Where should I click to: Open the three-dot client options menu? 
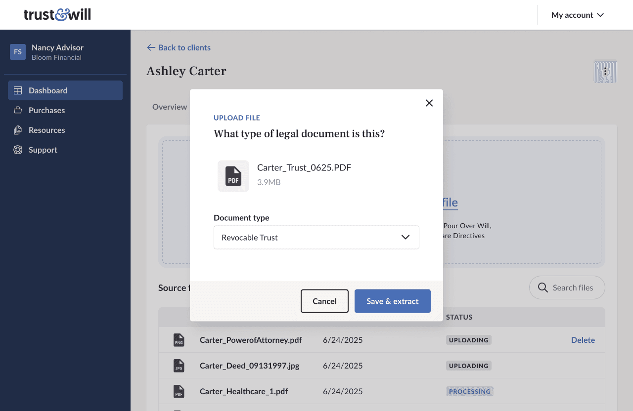point(605,72)
